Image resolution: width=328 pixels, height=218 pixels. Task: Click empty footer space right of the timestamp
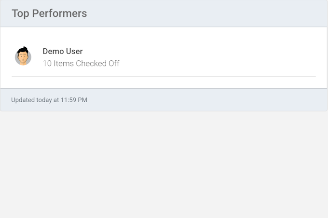[207, 100]
